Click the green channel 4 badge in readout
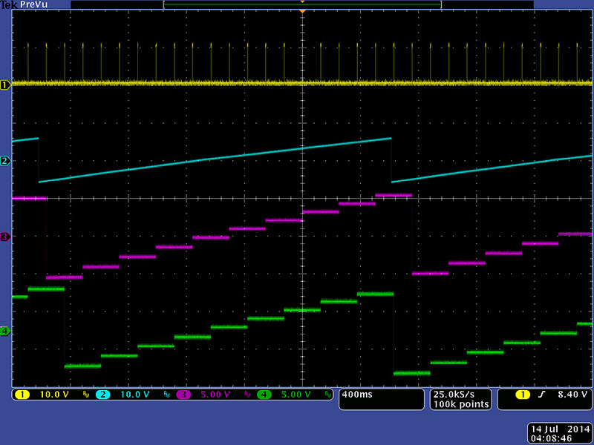 pos(264,395)
